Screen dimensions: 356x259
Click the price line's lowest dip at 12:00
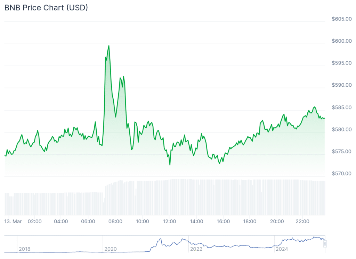click(170, 165)
